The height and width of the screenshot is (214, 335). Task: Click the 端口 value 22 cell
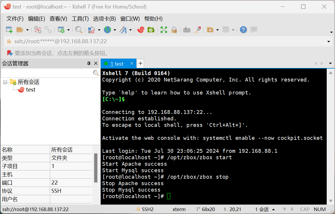pos(71,183)
